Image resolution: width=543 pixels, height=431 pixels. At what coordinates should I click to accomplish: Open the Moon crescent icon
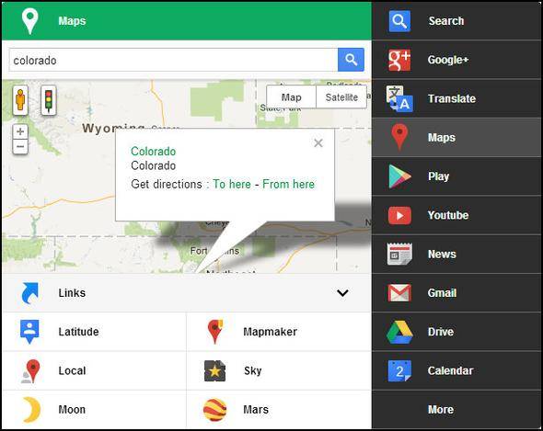click(x=31, y=410)
